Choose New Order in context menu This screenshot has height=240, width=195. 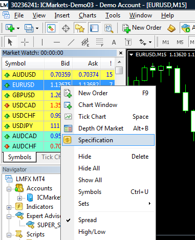[x=109, y=93]
